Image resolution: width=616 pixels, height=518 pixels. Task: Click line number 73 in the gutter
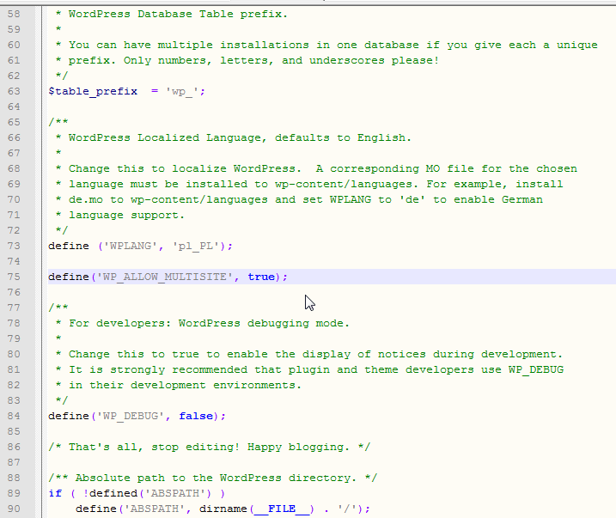point(14,246)
